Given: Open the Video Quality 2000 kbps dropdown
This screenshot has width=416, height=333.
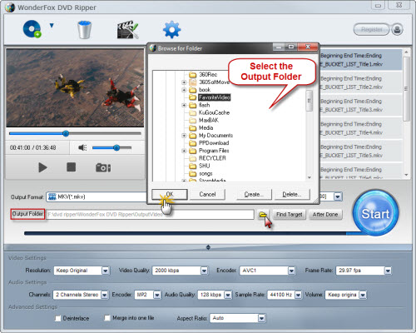Looking at the screenshot, I should pyautogui.click(x=204, y=271).
